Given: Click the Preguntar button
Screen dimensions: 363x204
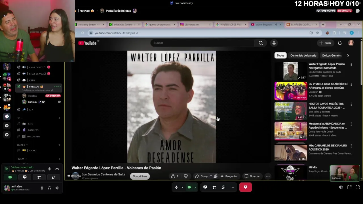Looking at the screenshot, I should [x=229, y=176].
